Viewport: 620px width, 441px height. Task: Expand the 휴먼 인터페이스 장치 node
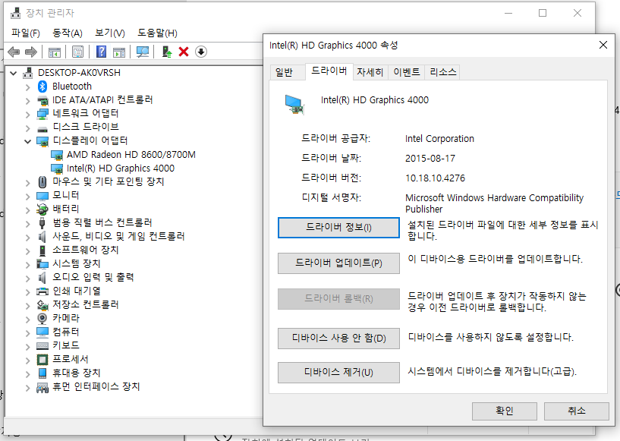[x=27, y=387]
